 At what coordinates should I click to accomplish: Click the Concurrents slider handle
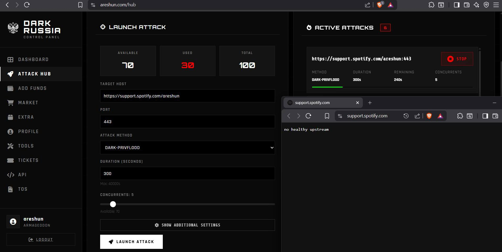113,204
